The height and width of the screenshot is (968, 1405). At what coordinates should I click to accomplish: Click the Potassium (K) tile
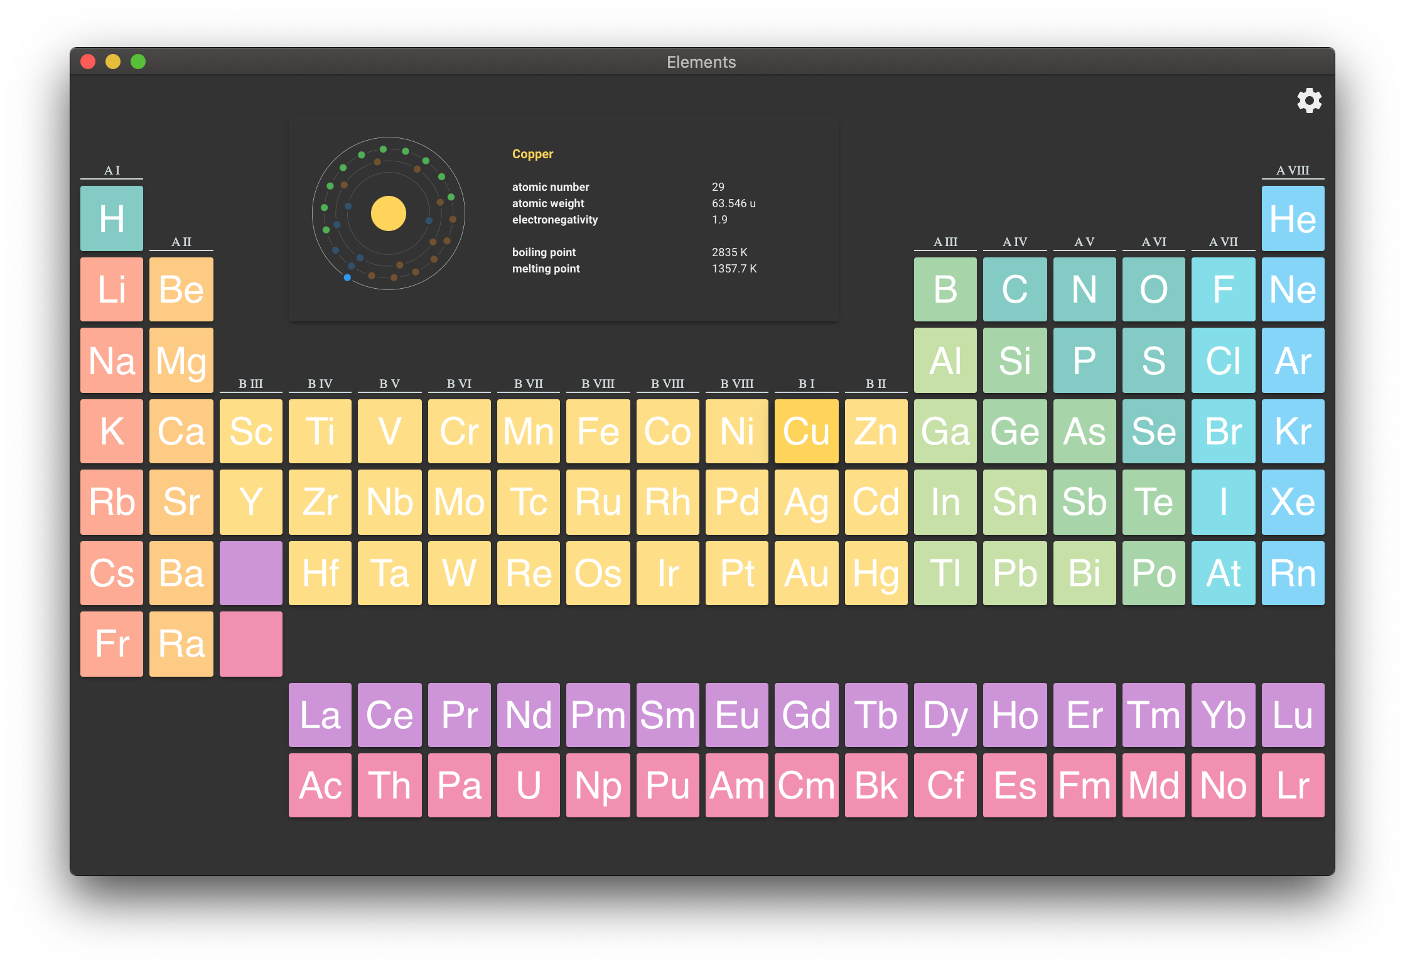pos(112,431)
